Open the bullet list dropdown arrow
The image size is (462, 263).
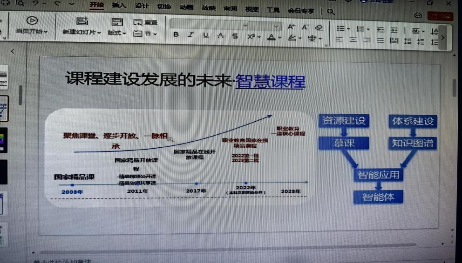coord(348,29)
